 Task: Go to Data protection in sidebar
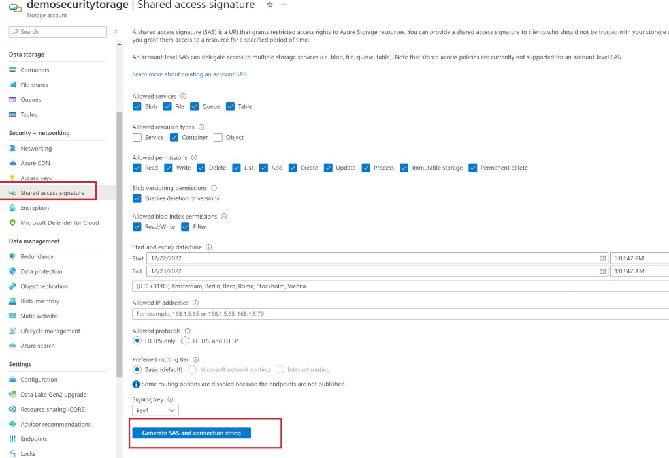click(x=41, y=271)
